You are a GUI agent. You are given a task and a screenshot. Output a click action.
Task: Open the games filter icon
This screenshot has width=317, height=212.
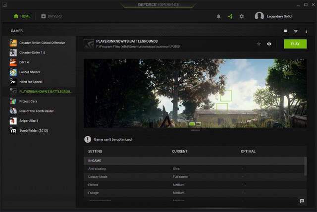(x=296, y=31)
